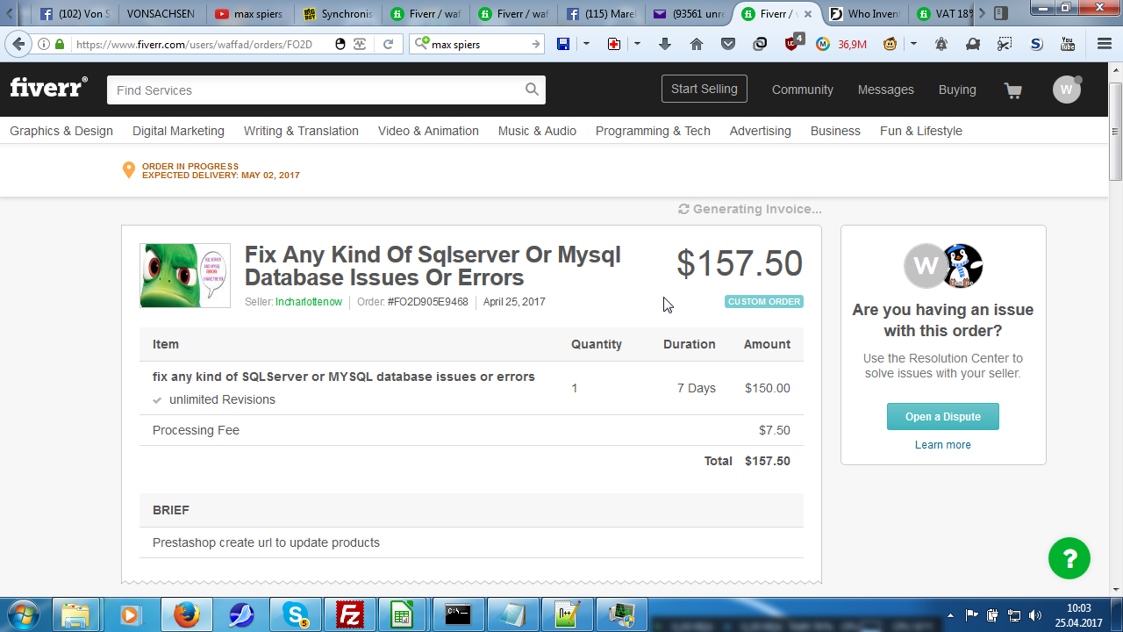
Task: Expand dropdown next to smiley face icon
Action: pyautogui.click(x=913, y=44)
